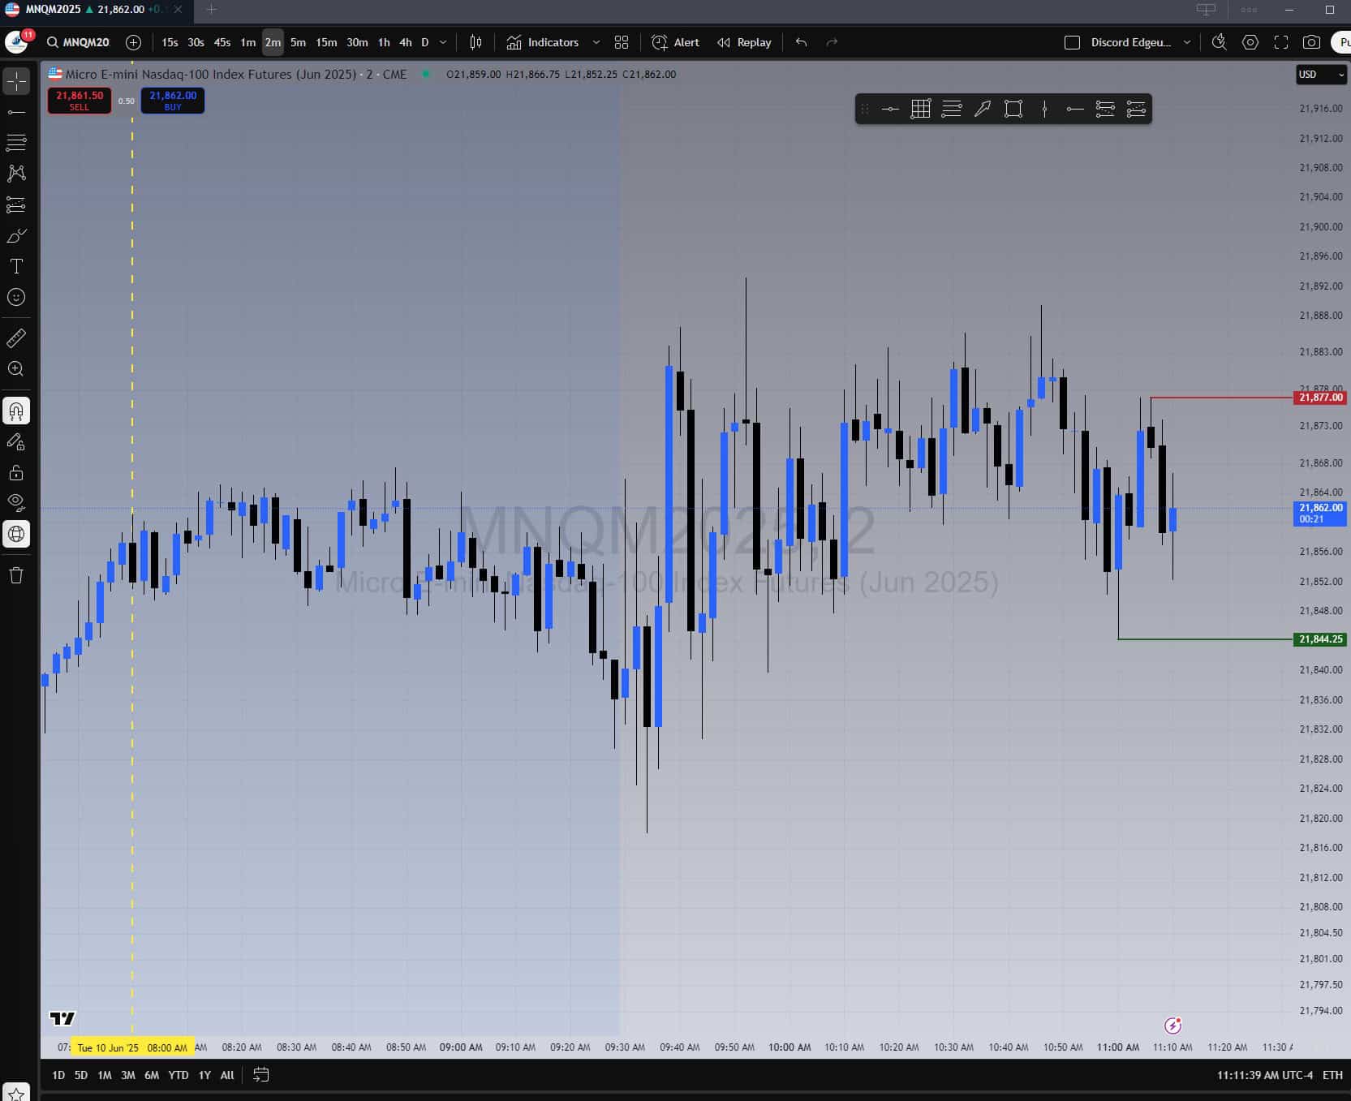This screenshot has height=1101, width=1351.
Task: Open the forecasting and measurement tools
Action: (x=16, y=204)
